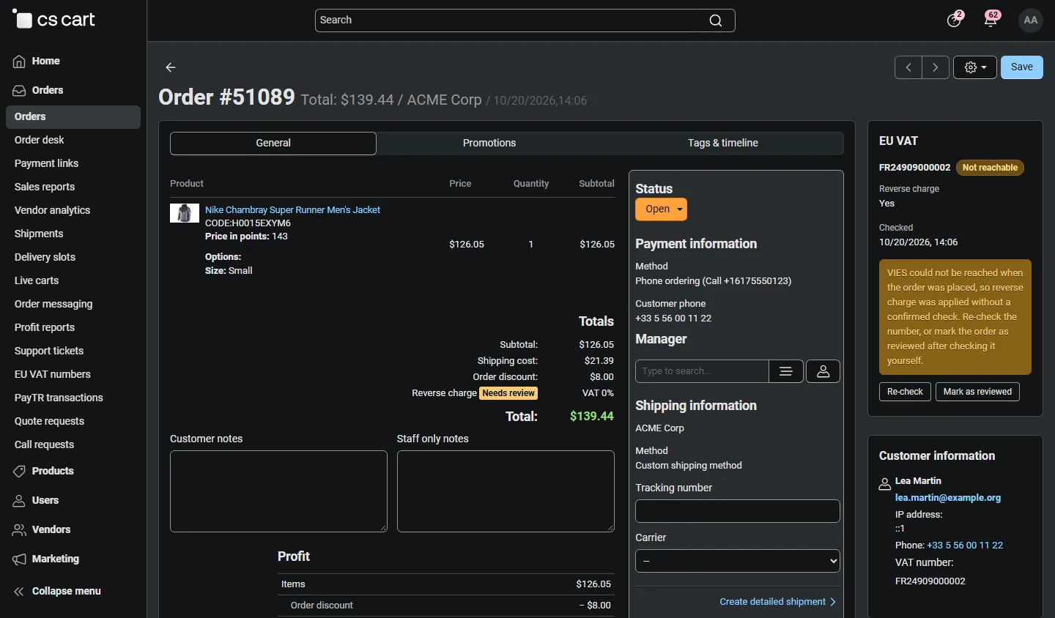The image size is (1055, 618).
Task: Click the Orders inbox icon in sidebar
Action: tap(19, 91)
